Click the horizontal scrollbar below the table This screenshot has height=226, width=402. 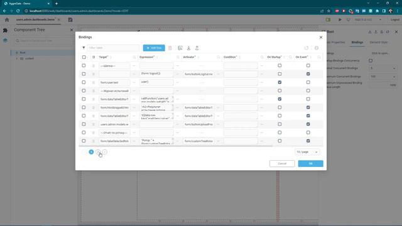pos(176,146)
